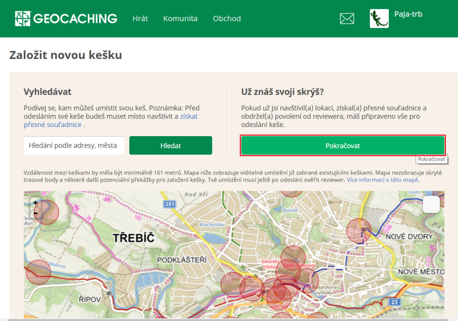The image size is (458, 321).
Task: Click the road 351 marker
Action: click(169, 204)
